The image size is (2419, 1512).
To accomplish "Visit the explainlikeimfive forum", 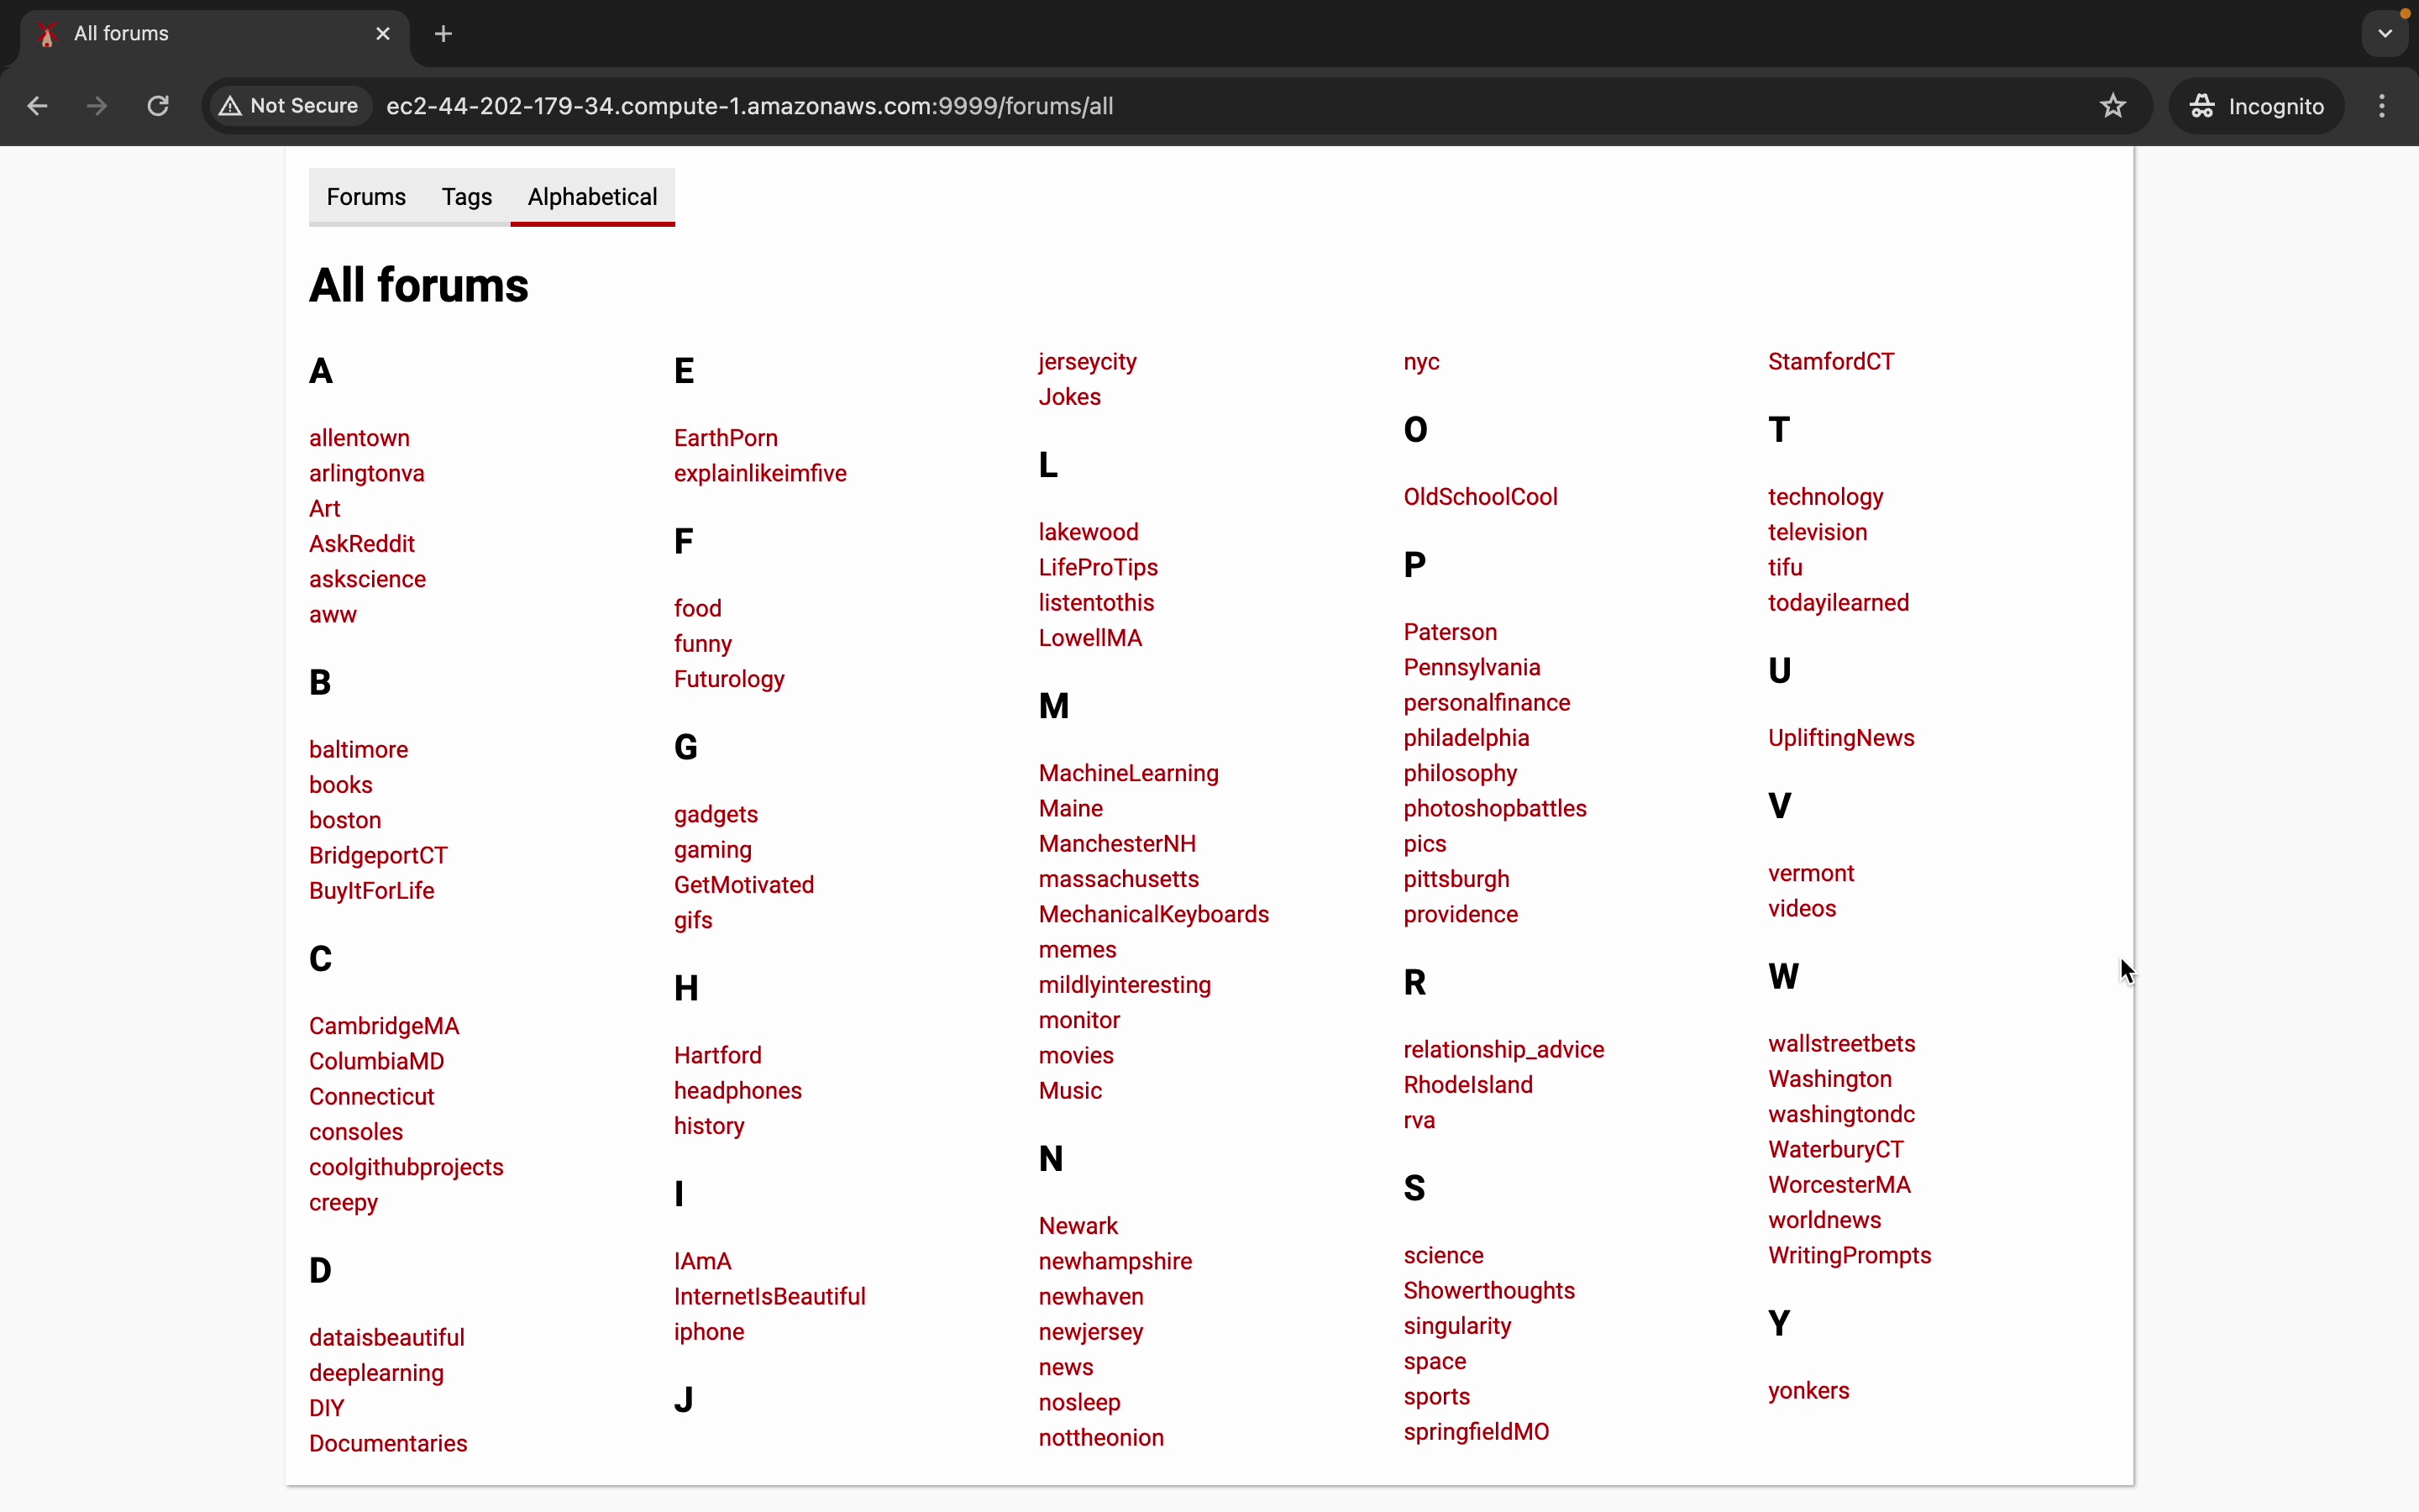I will (759, 473).
